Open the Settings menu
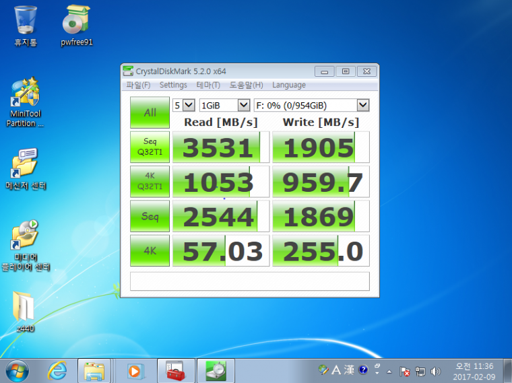The image size is (512, 383). (x=173, y=85)
